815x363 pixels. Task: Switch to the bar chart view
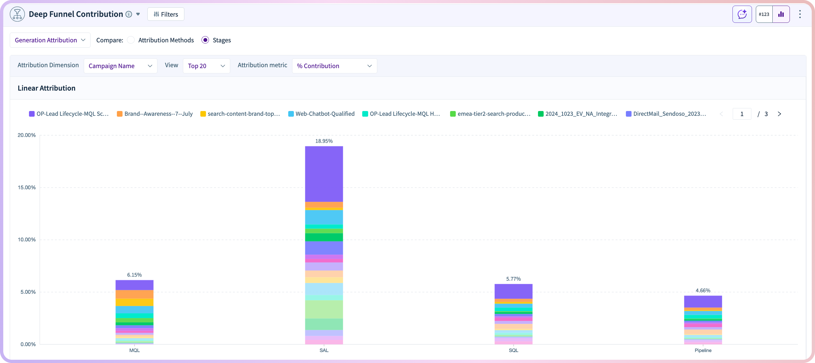coord(781,14)
